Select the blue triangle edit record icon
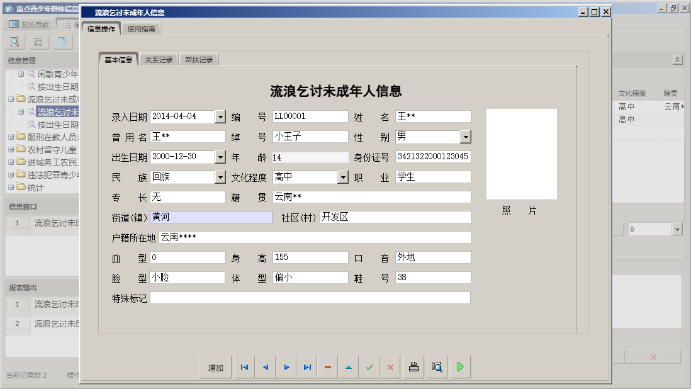691x389 pixels. point(348,366)
